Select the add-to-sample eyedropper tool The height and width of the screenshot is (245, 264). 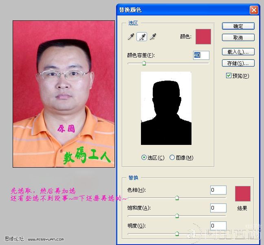142,37
